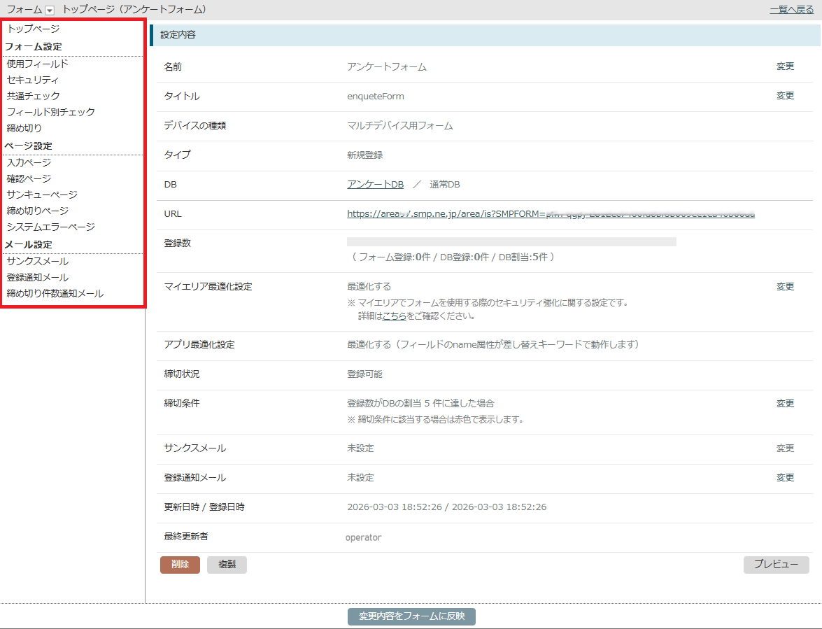Select システムエラーページ in sidebar

[x=51, y=227]
